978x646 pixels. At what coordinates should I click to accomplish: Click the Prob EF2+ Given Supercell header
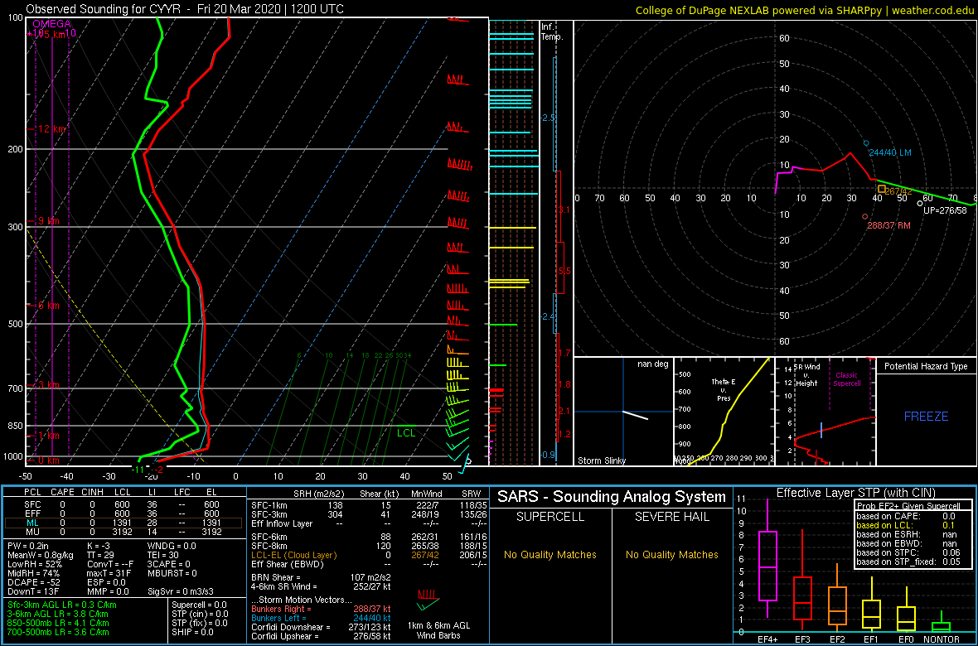(x=908, y=506)
